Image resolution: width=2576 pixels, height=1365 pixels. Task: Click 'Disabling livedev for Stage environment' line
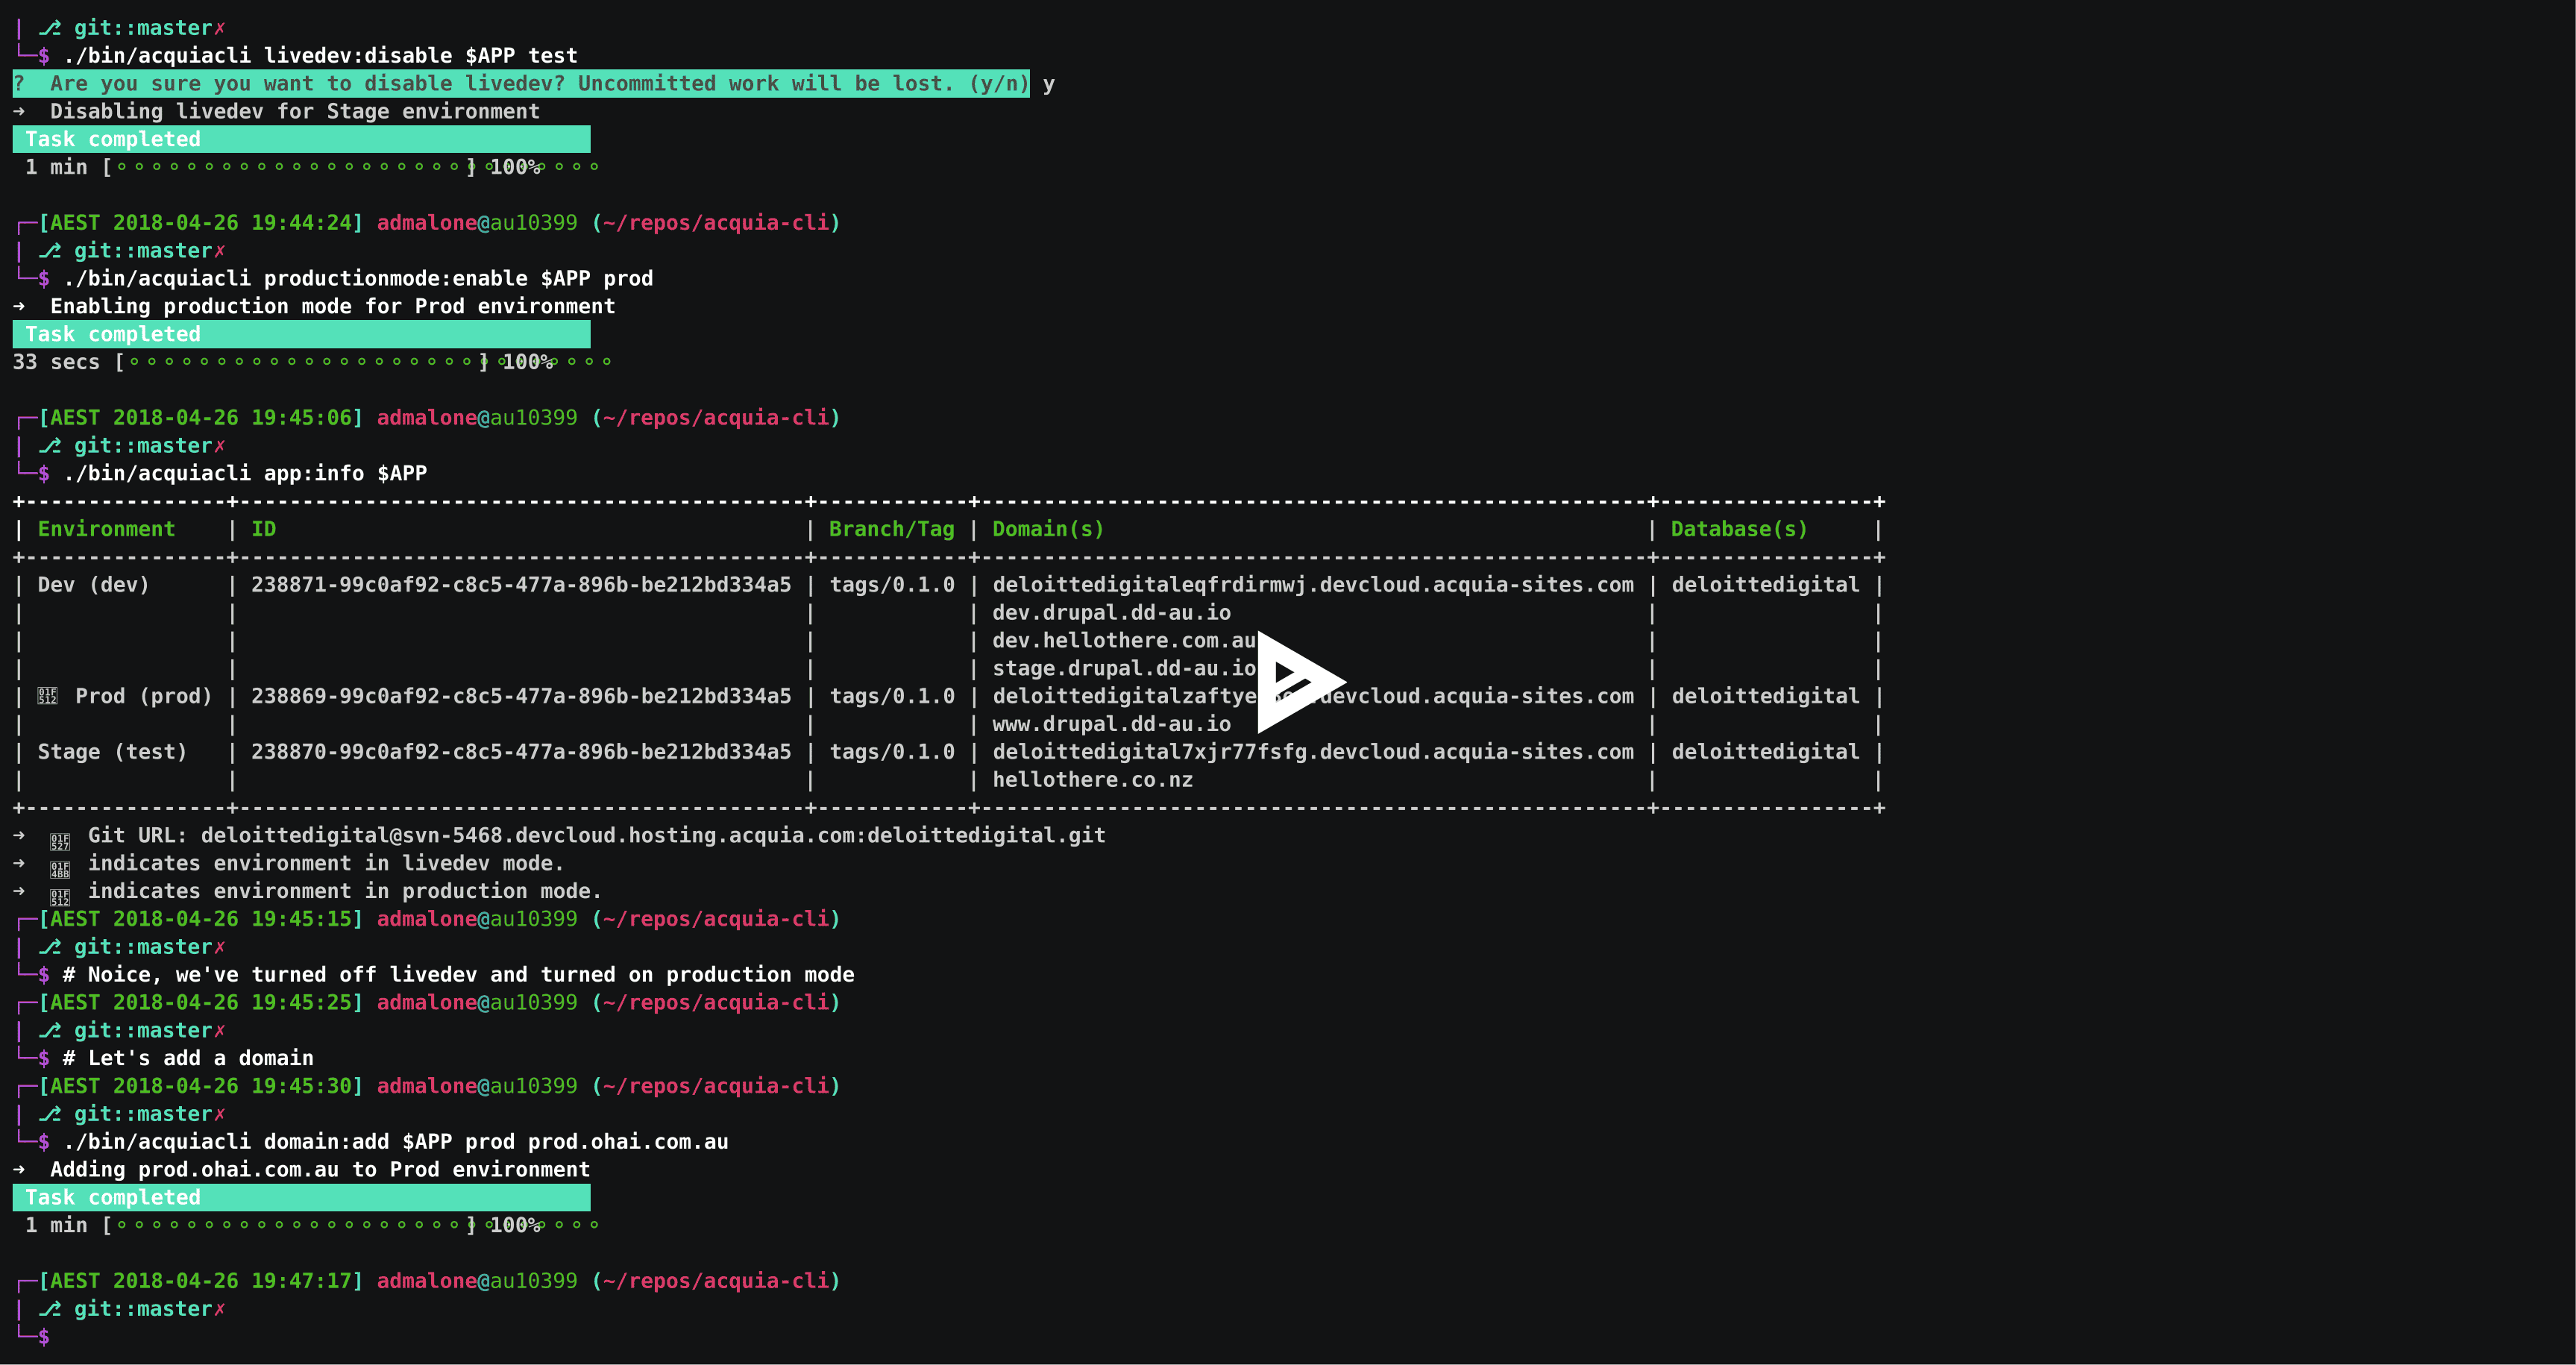click(295, 112)
